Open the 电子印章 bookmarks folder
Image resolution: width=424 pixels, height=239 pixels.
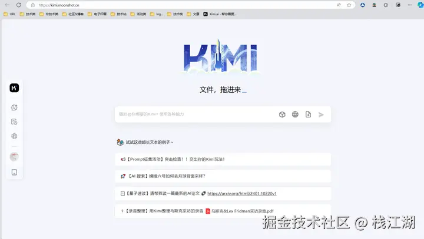tap(97, 14)
